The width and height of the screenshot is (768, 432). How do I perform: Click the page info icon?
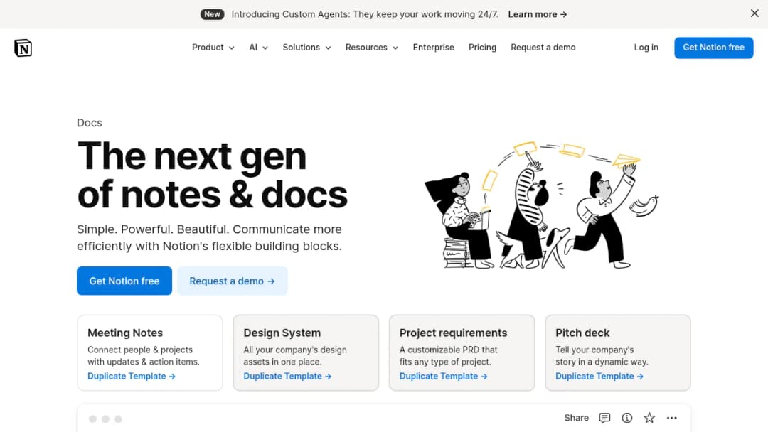click(x=627, y=418)
